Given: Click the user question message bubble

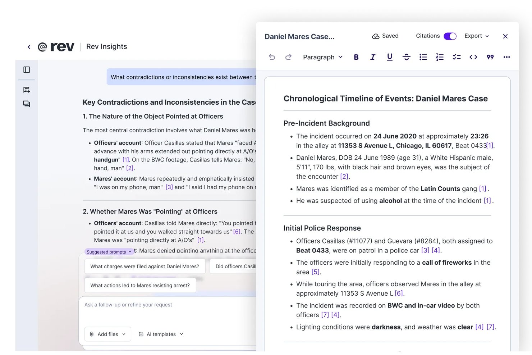Looking at the screenshot, I should (x=182, y=77).
